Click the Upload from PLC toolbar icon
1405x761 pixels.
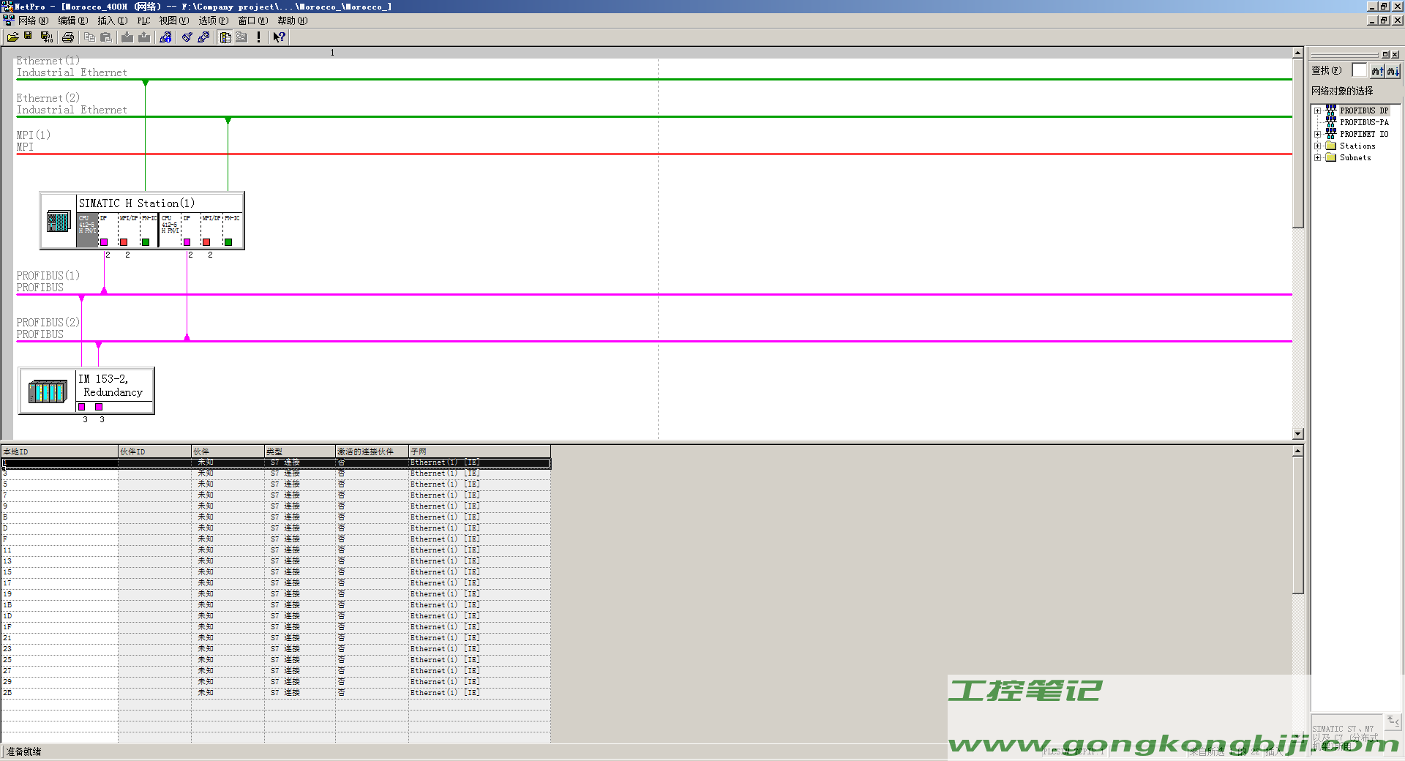[144, 37]
